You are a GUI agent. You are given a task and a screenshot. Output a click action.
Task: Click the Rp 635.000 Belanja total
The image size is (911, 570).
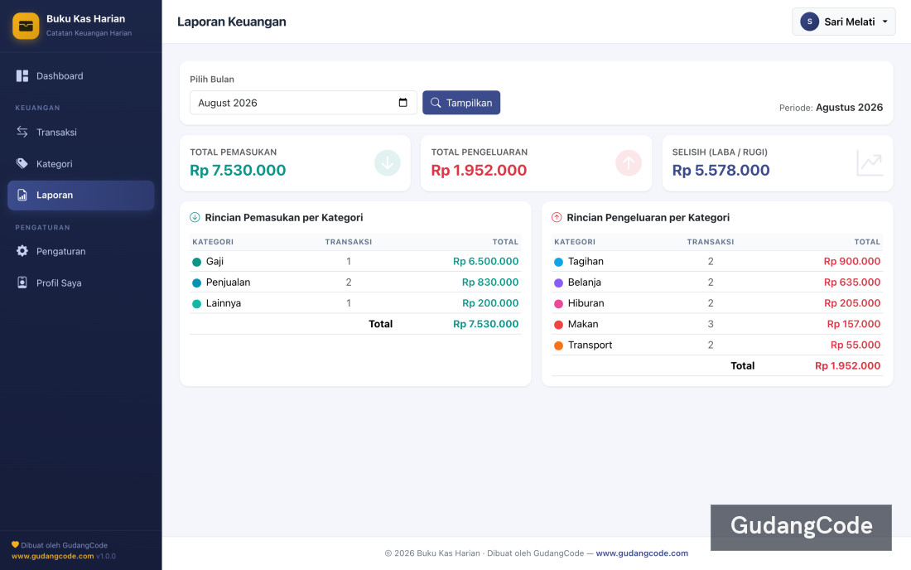[852, 283]
